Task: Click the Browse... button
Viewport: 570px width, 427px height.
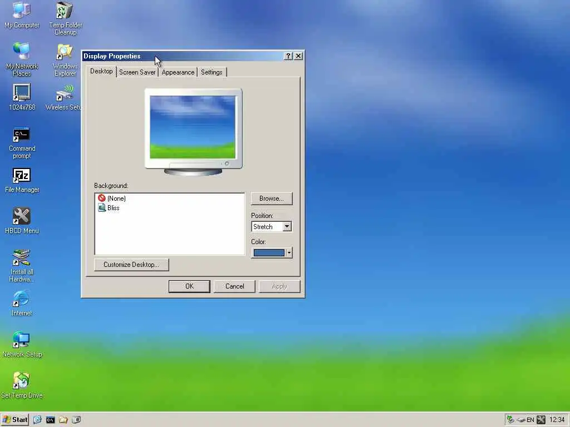Action: (271, 198)
